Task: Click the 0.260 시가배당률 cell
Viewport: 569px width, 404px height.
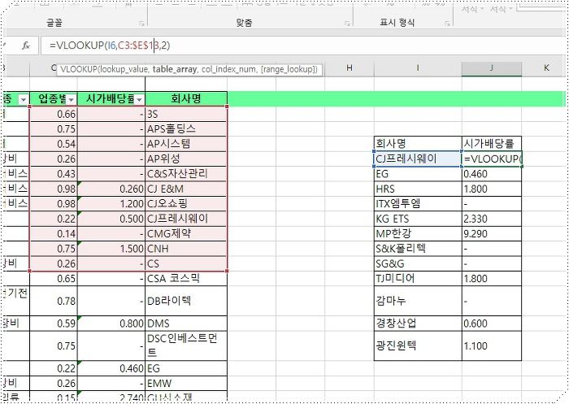Action: (111, 189)
